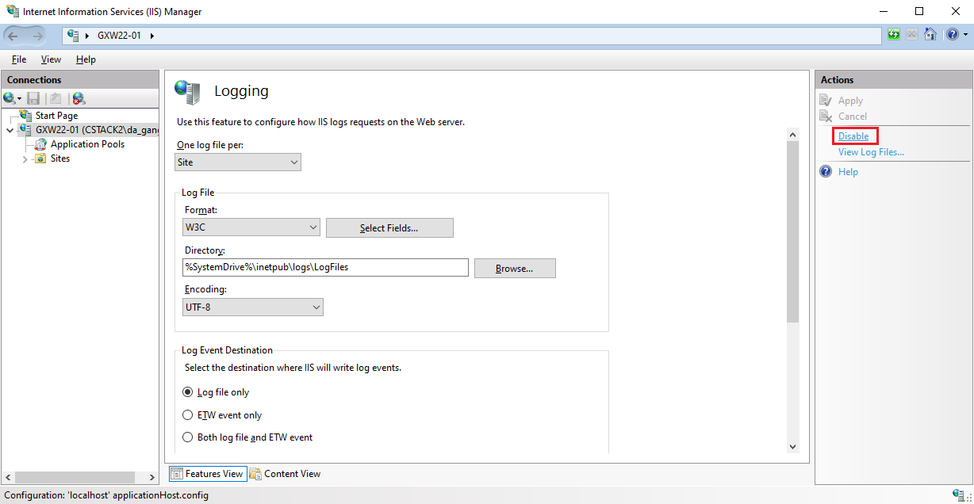Select Start Page in the Connections tree
Viewport: 974px width, 504px height.
(56, 116)
